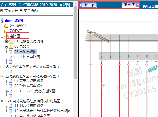
Task: Click the icon beside 菜单展开
Action: coord(2,10)
